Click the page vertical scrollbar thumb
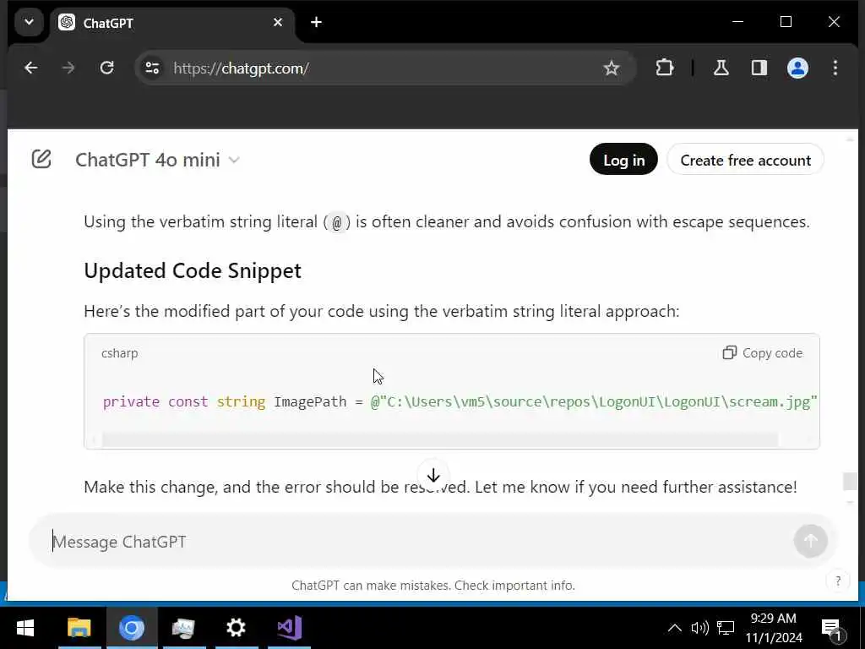865x649 pixels. pyautogui.click(x=850, y=481)
